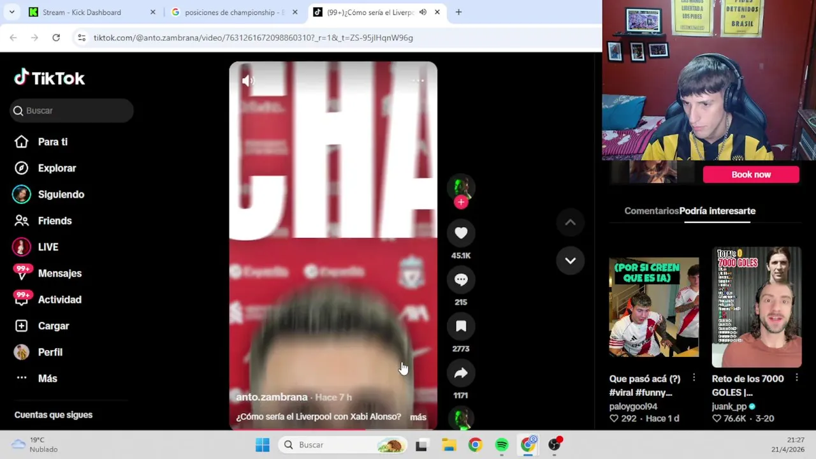
Task: View site information icon in address bar
Action: pos(81,38)
